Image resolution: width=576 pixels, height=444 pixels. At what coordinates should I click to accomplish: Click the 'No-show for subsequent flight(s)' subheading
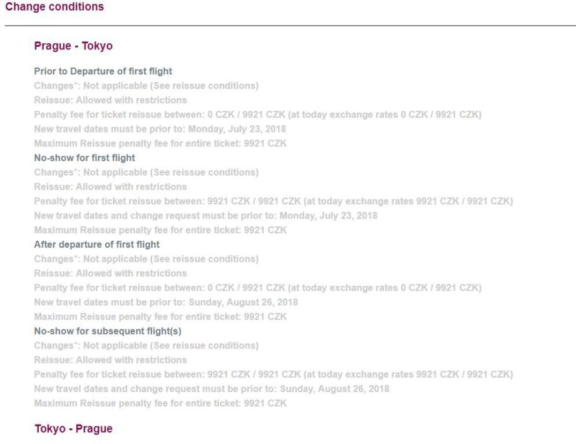tap(103, 331)
